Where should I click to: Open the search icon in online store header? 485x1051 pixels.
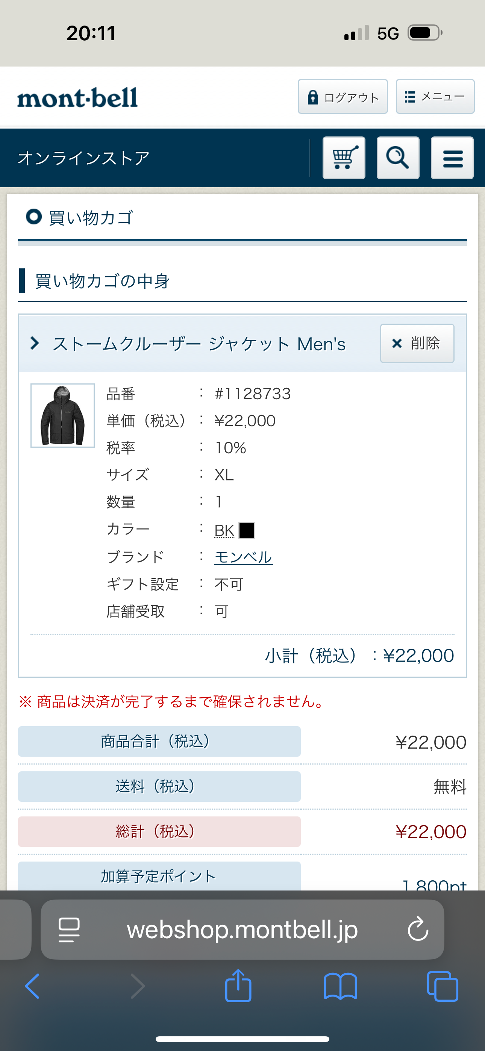coord(397,158)
